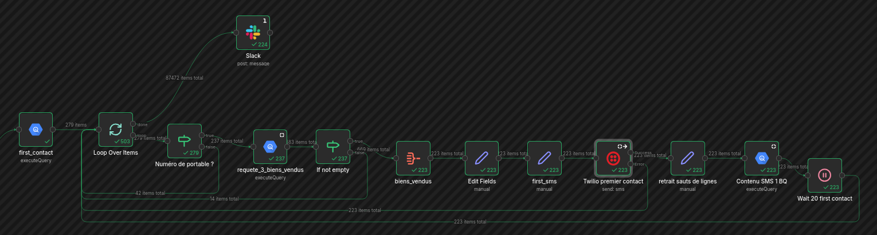Click the retrait sauts de lignes label
Screen dimensions: 877x235
(687, 181)
